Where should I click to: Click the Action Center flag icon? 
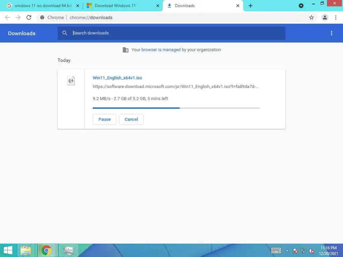coord(295,250)
